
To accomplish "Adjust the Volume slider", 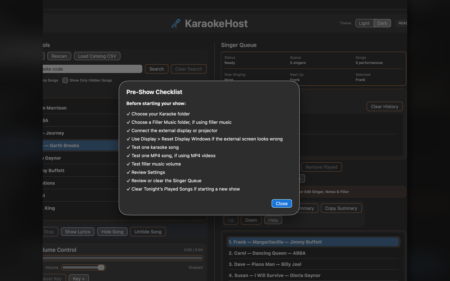I will coord(83,268).
